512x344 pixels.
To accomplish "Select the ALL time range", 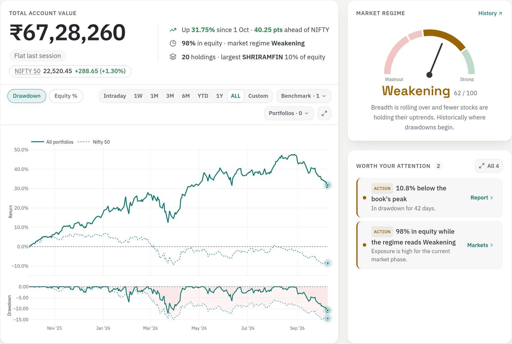I will [x=236, y=96].
